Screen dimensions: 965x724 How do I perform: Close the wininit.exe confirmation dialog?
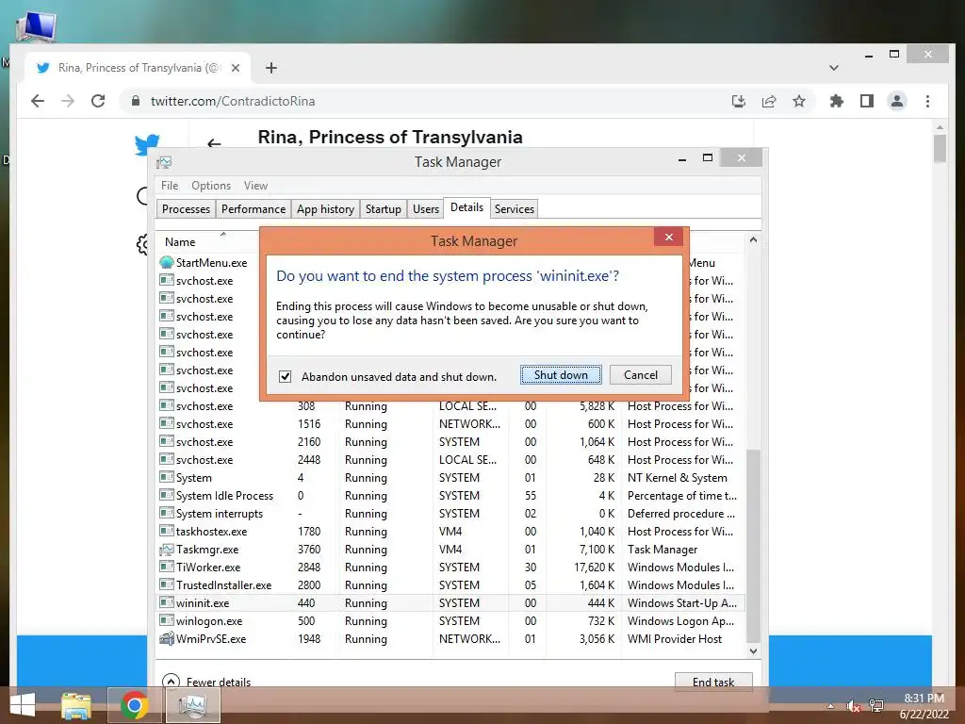669,237
